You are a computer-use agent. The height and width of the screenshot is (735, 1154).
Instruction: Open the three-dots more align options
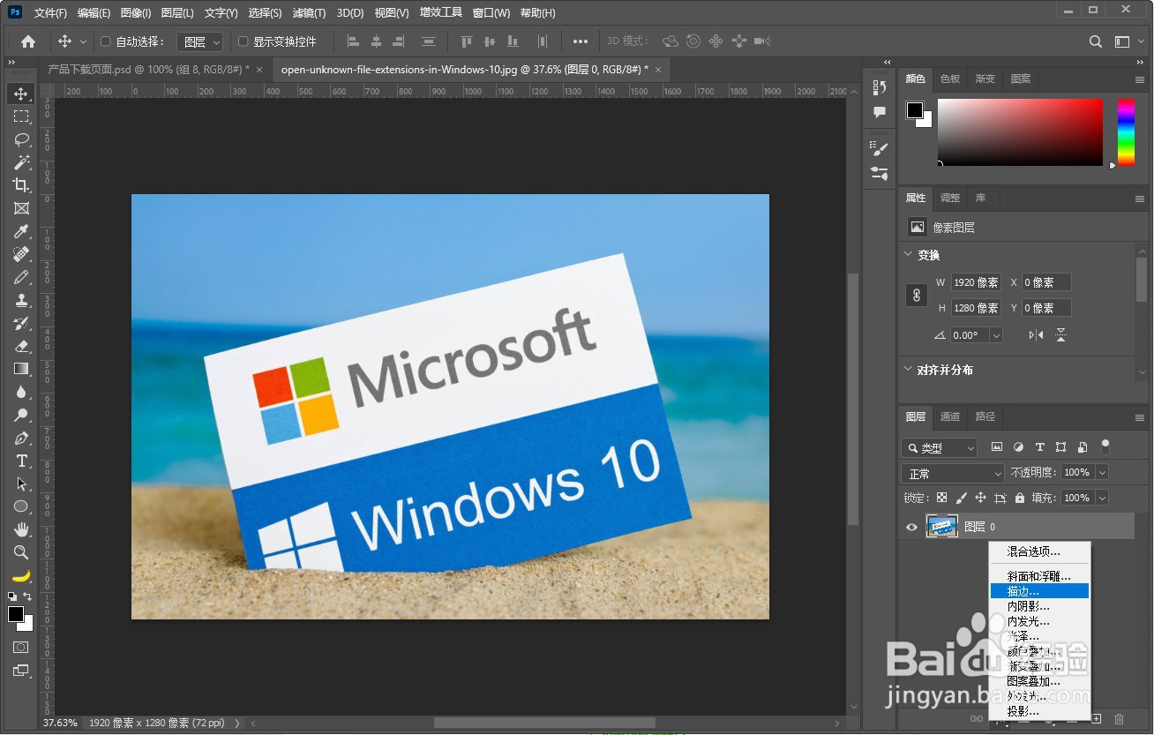tap(580, 41)
